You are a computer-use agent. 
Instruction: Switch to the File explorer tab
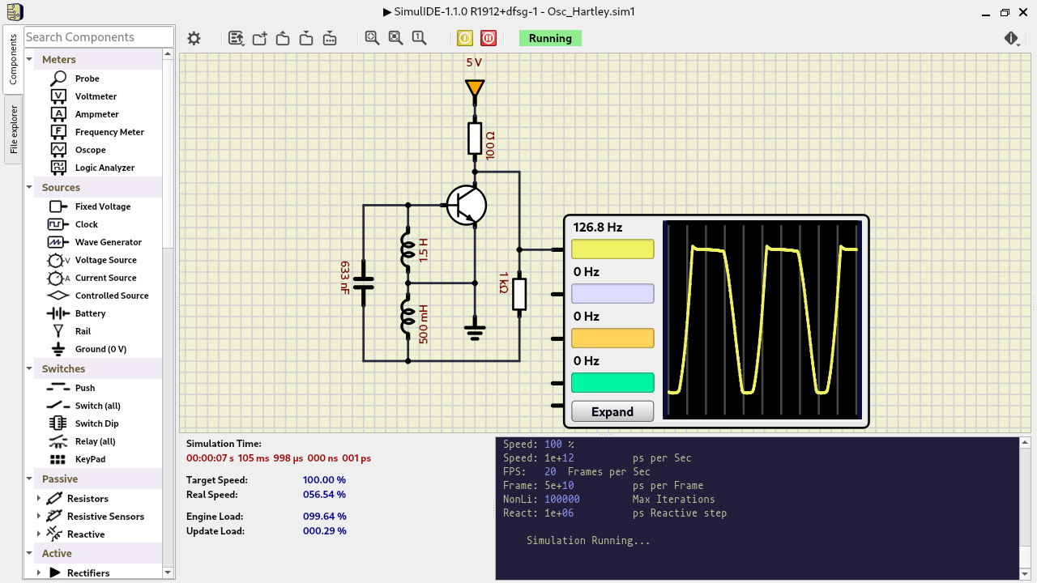[13, 130]
